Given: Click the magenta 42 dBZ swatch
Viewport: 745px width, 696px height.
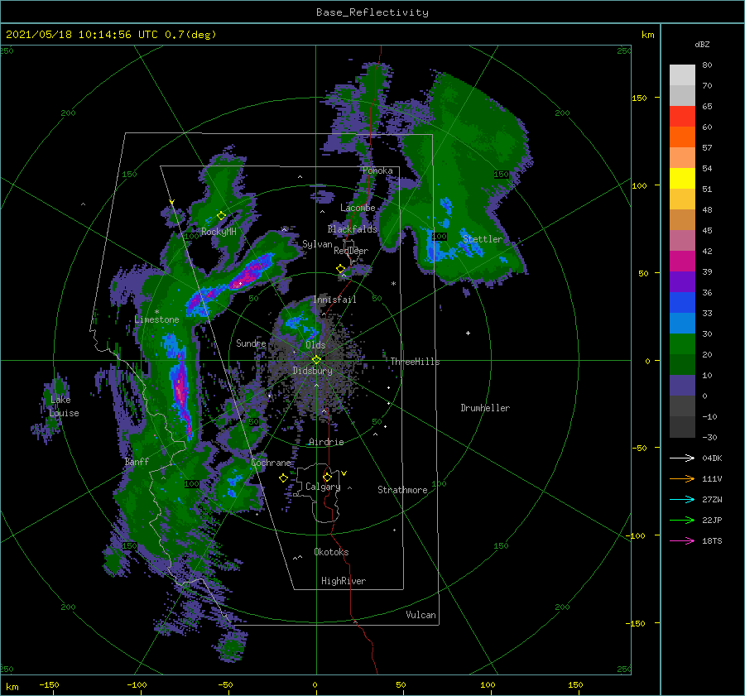Looking at the screenshot, I should click(x=682, y=261).
